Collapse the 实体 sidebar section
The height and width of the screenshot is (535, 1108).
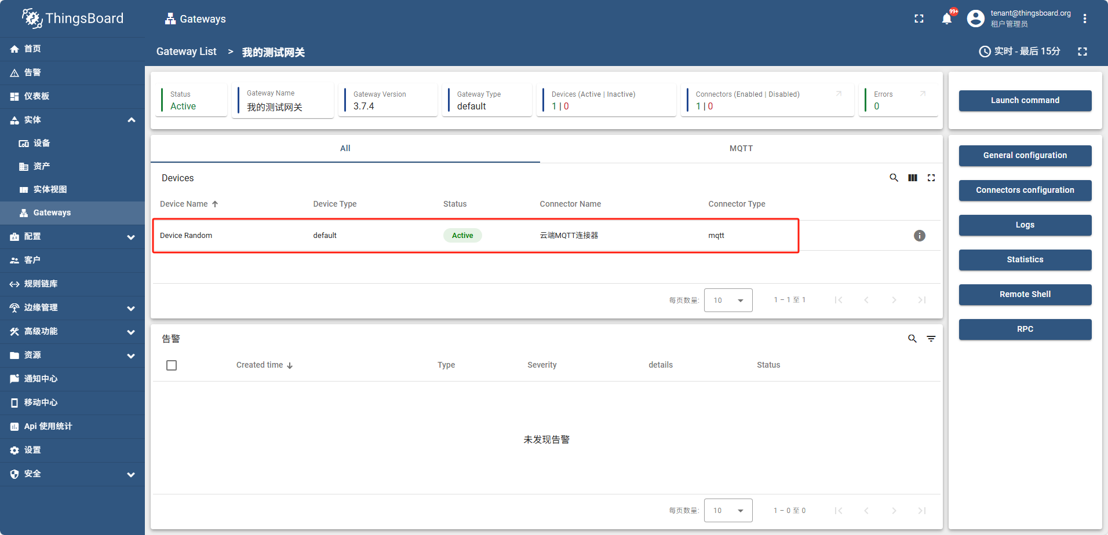click(131, 120)
